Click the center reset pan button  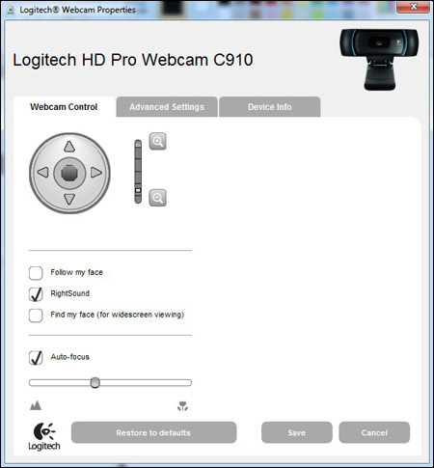69,173
